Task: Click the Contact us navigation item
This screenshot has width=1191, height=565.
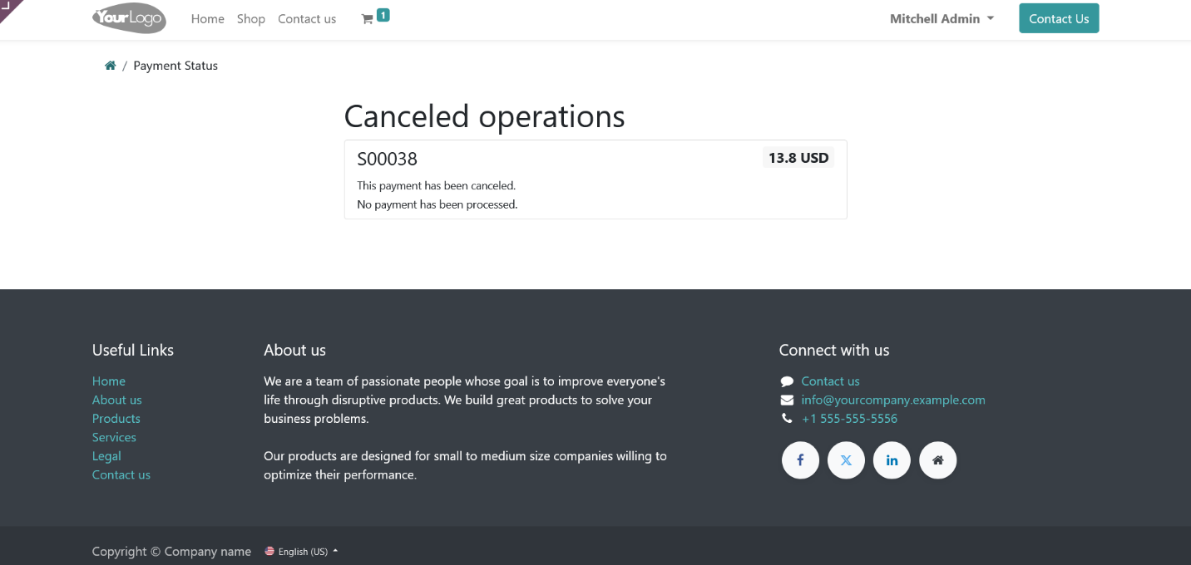Action: (307, 19)
